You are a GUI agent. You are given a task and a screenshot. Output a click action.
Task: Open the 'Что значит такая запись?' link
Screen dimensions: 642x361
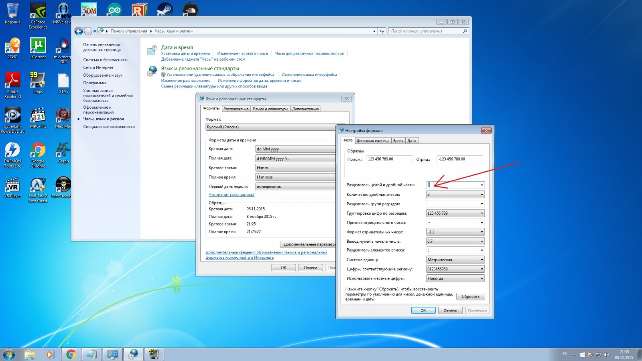pos(232,195)
